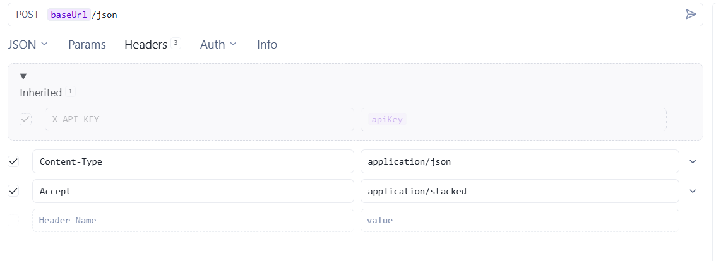This screenshot has height=261, width=716.
Task: Expand options chevron for Accept row
Action: pos(693,191)
